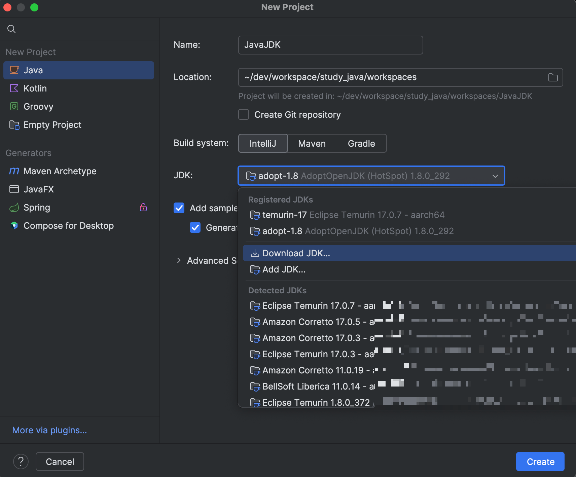Select Maven build system
The width and height of the screenshot is (576, 477).
pos(312,144)
